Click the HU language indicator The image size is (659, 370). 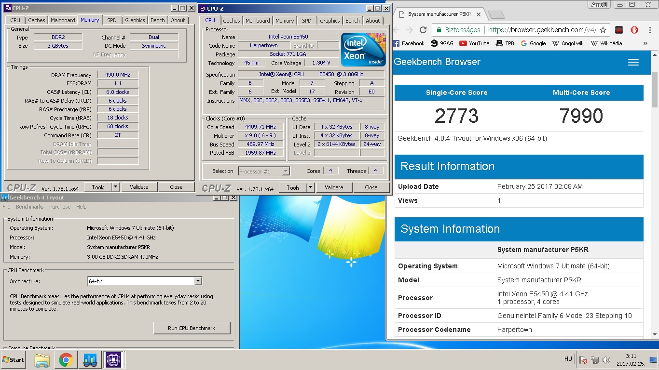tap(568, 359)
